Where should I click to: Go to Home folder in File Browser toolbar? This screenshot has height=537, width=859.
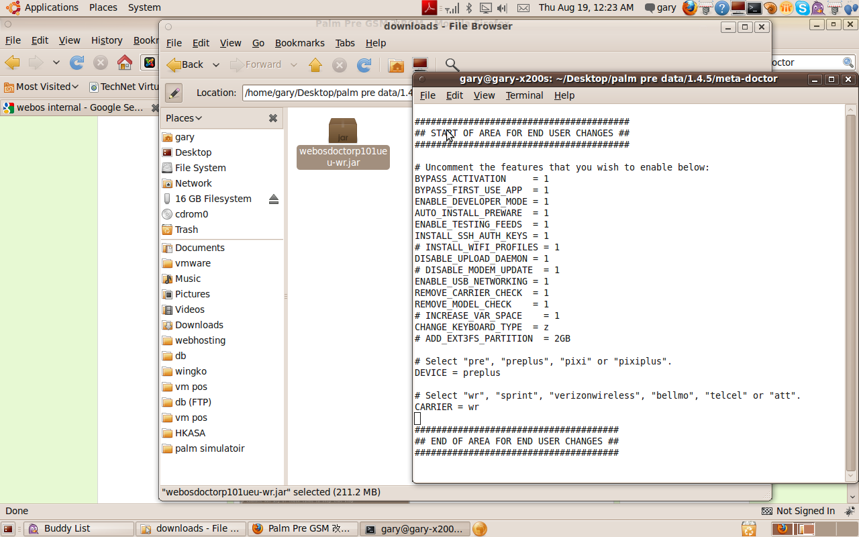[397, 65]
